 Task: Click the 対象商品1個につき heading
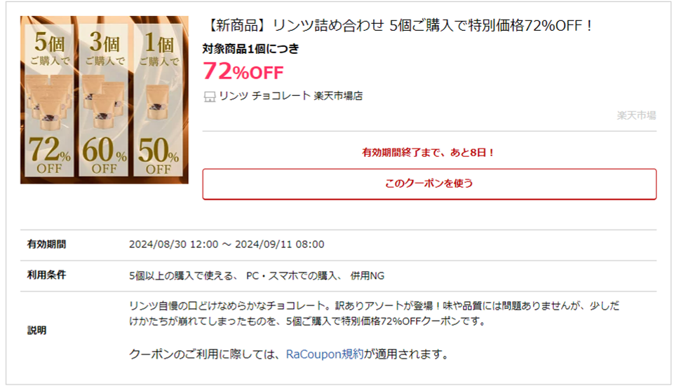pos(251,48)
